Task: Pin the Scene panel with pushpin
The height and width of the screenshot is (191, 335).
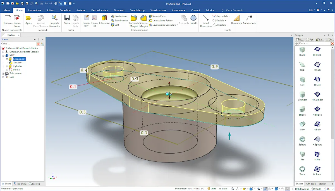Action: [x=39, y=40]
